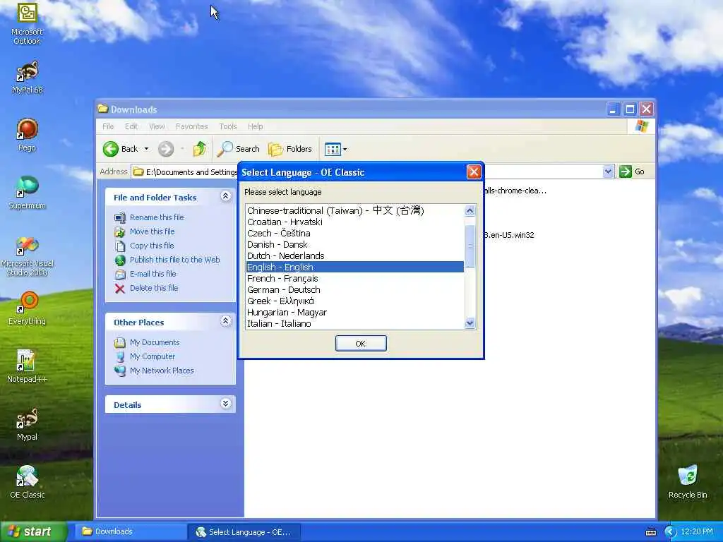
Task: Go up one folder level
Action: [x=200, y=149]
